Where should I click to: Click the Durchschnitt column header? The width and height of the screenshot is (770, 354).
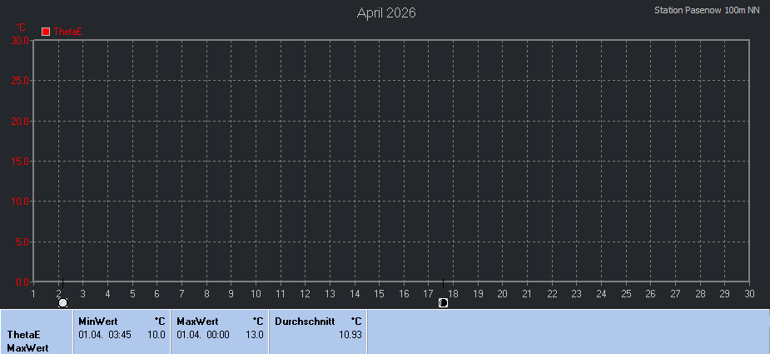305,321
